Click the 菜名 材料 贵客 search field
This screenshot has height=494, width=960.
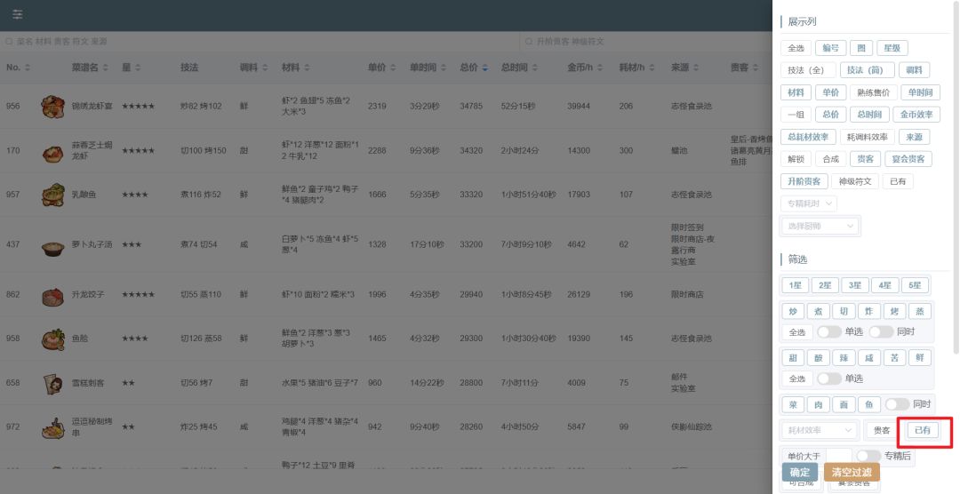(x=260, y=42)
